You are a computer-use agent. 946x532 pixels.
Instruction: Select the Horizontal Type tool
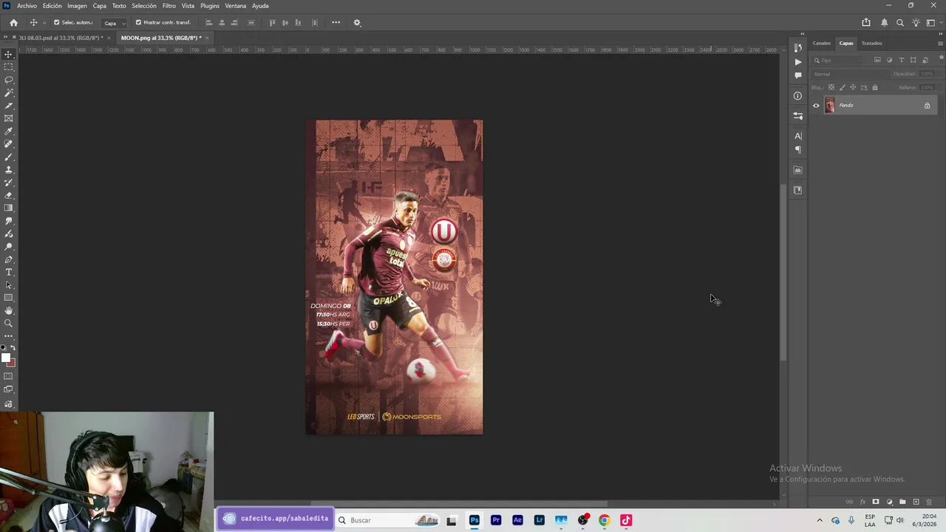click(x=9, y=273)
